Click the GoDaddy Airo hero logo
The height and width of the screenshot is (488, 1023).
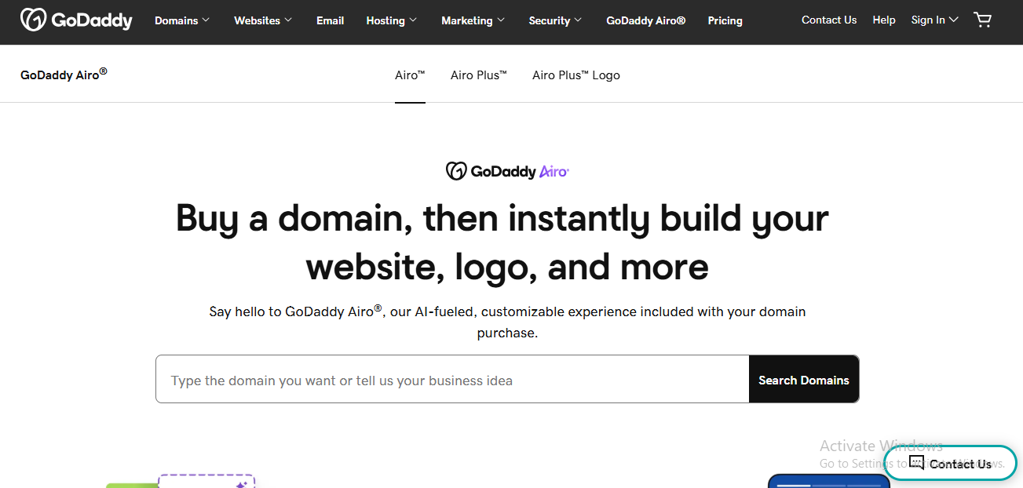507,171
